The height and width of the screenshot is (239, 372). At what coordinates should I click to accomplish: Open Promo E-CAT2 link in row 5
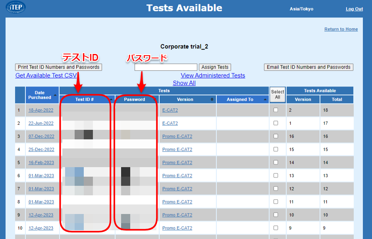177,163
